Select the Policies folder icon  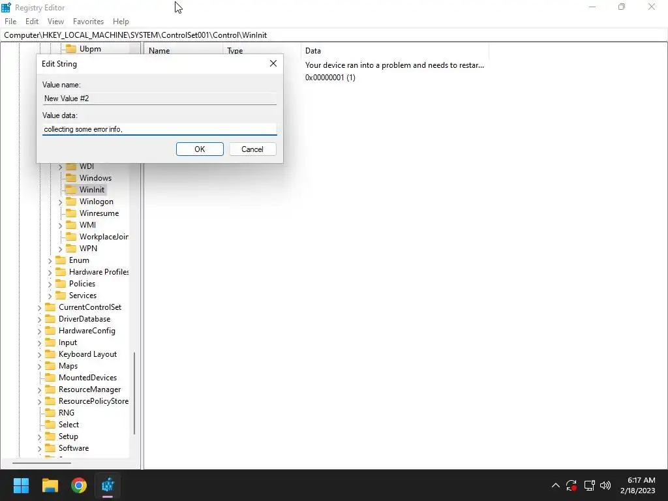point(61,284)
